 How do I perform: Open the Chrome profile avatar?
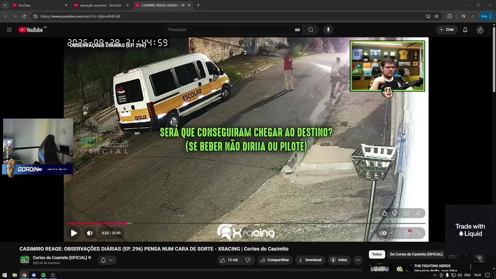tap(473, 16)
